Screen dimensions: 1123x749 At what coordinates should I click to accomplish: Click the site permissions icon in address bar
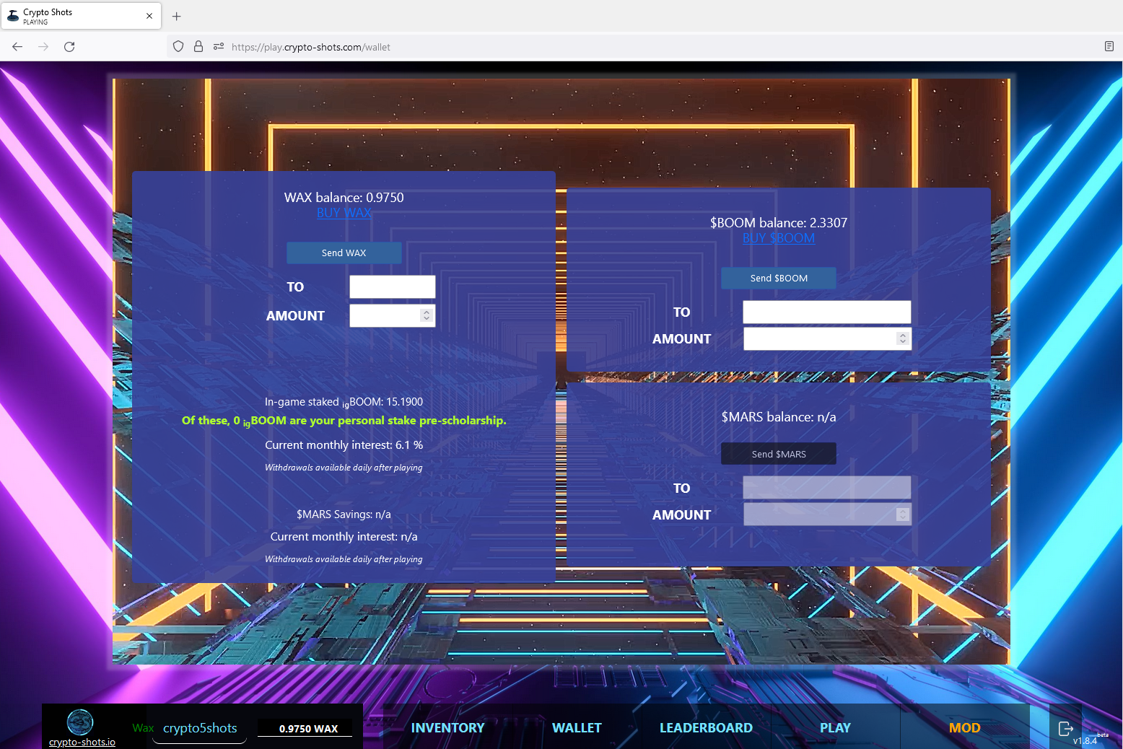point(219,47)
